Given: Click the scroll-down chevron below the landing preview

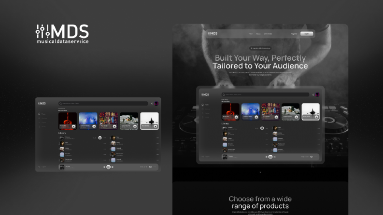Looking at the screenshot, I should point(260,172).
